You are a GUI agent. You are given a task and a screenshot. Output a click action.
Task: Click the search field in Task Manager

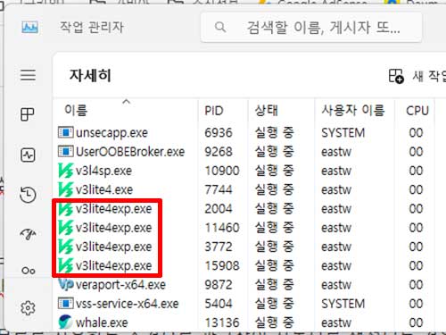pos(311,28)
